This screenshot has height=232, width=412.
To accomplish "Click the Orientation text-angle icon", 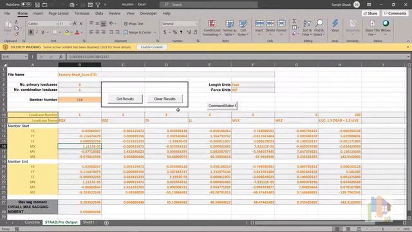I will point(111,23).
